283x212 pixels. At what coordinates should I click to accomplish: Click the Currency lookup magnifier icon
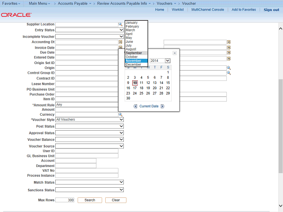click(120, 114)
